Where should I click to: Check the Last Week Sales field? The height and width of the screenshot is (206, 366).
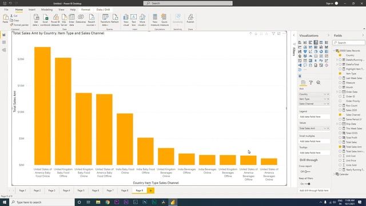(340, 78)
